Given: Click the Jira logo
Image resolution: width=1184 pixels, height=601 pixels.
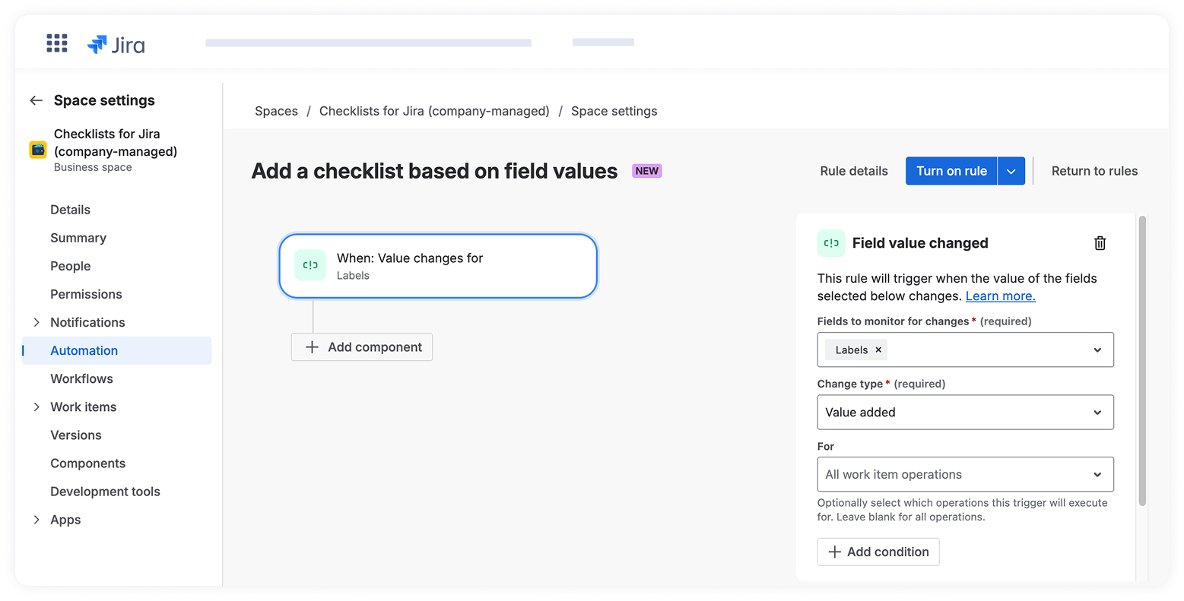Looking at the screenshot, I should point(116,45).
